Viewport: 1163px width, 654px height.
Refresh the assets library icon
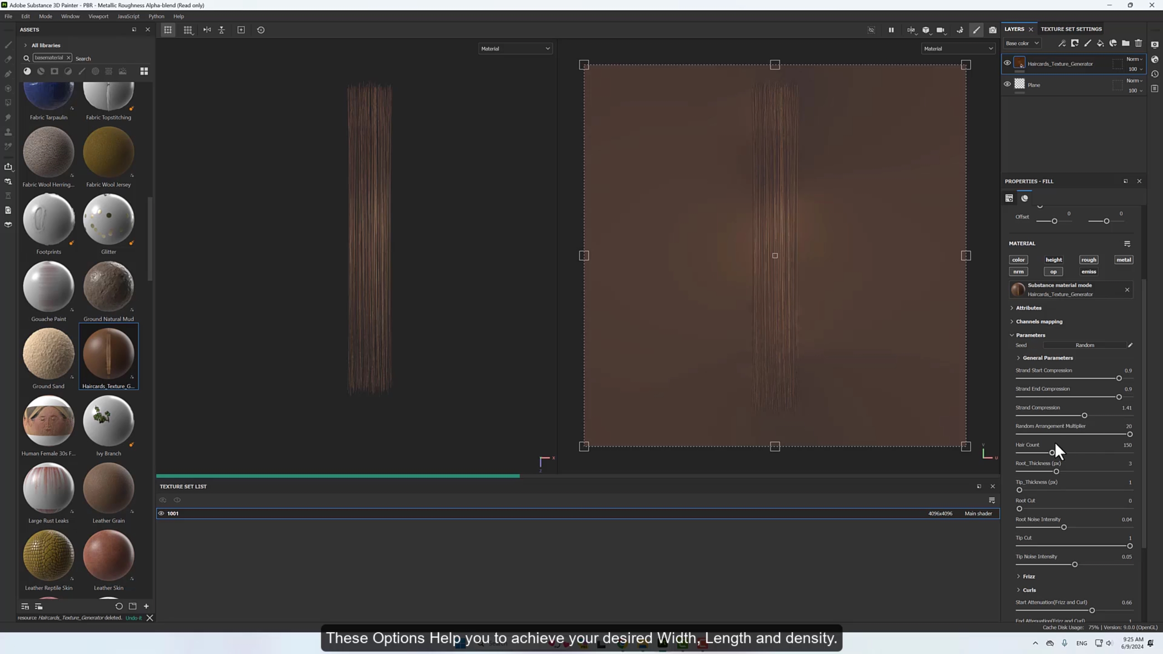pos(119,606)
